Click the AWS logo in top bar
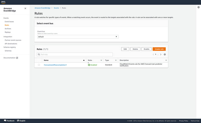 [3, 2]
